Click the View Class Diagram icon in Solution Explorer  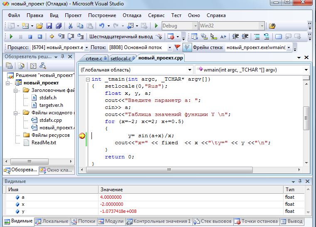click(x=42, y=66)
